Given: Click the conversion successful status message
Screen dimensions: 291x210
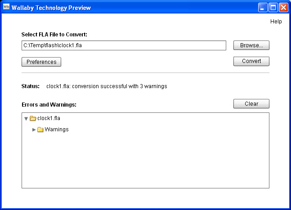Looking at the screenshot, I should [107, 86].
